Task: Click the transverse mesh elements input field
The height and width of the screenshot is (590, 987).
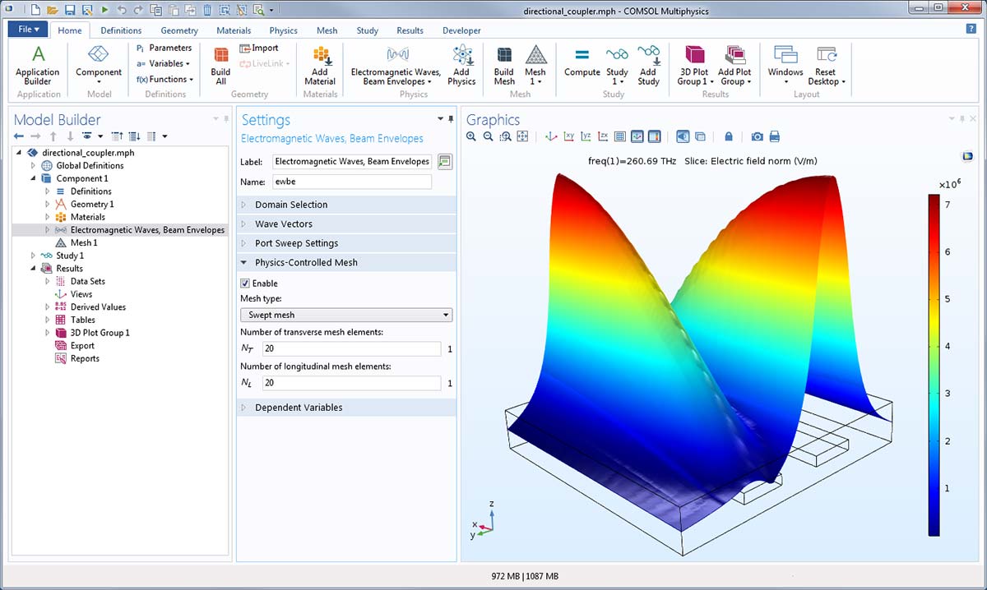Action: [x=351, y=349]
